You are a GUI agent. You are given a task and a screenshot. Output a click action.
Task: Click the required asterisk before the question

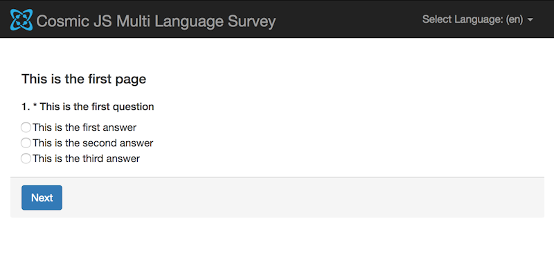35,106
